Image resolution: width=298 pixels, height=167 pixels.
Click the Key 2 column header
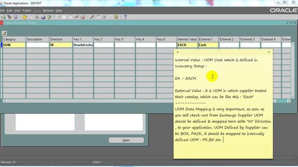[104, 39]
